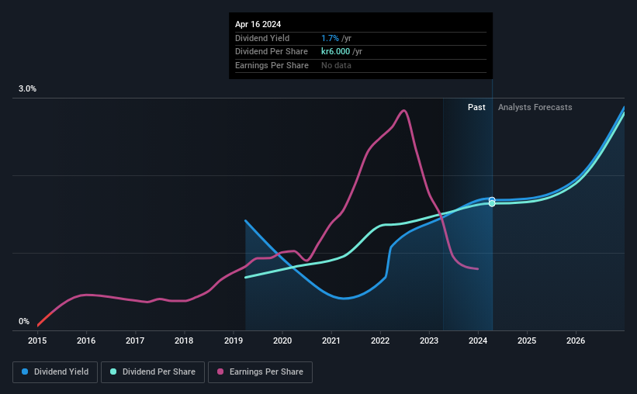Screen dimensions: 637x394
Task: Click the kr6.000 dividend per share value
Action: click(335, 52)
